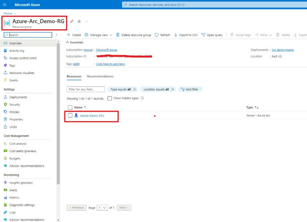Click the Policies sidebar icon
The image size is (307, 222).
[x=5, y=112]
